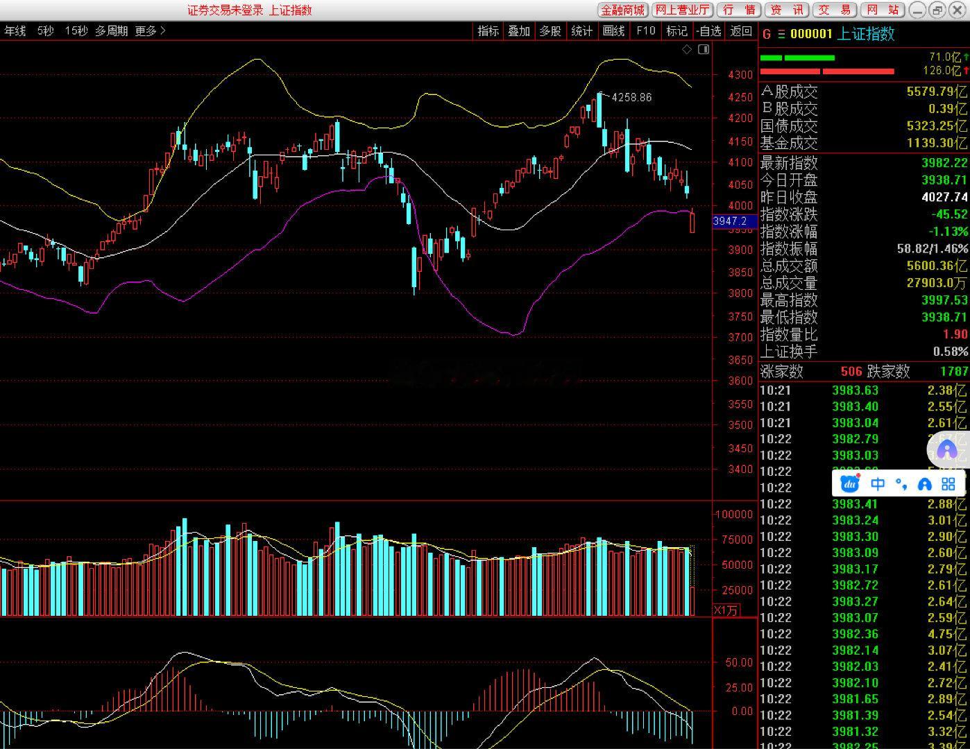
Task: Expand the 更多 period options
Action: [x=150, y=31]
